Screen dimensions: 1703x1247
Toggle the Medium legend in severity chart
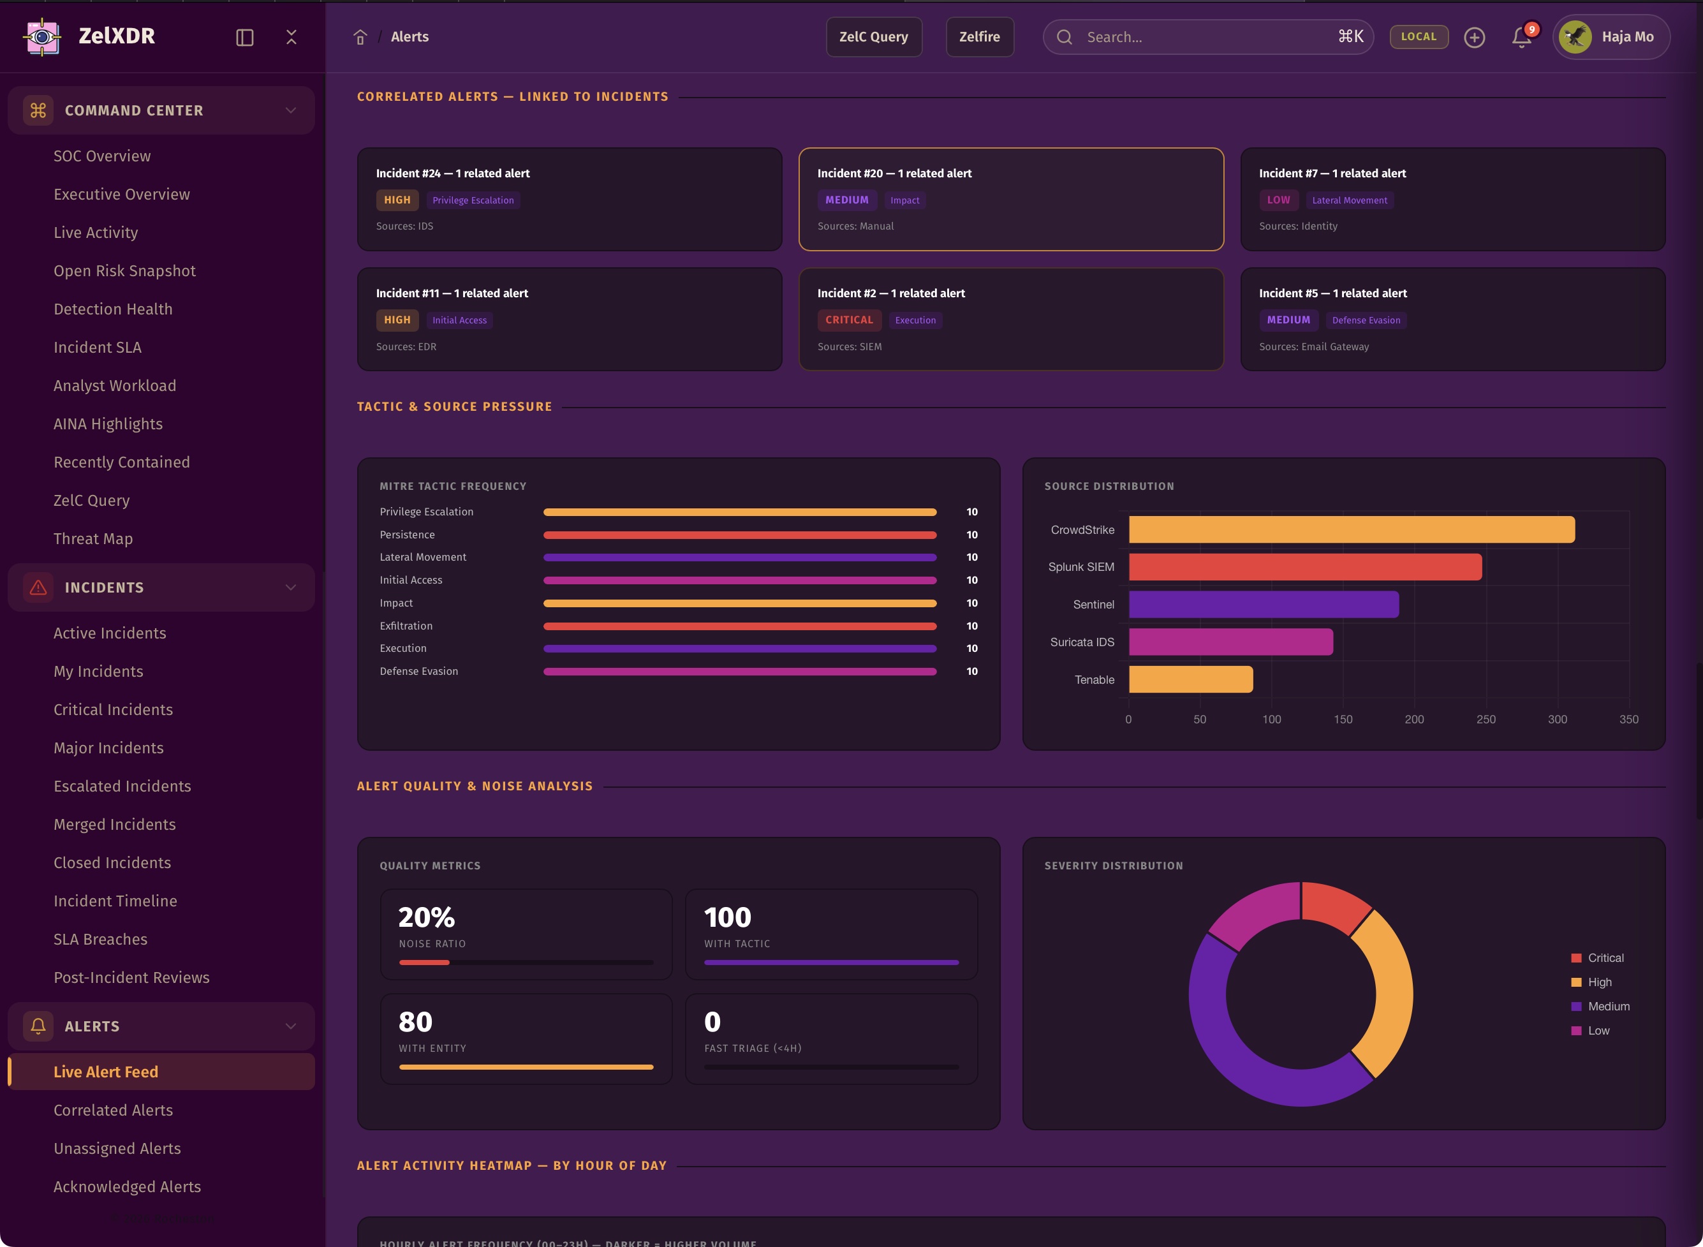[1600, 1006]
